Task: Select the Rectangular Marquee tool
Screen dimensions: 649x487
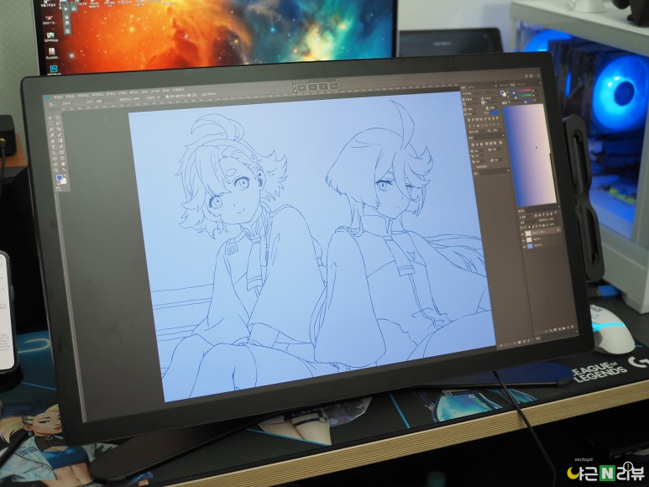Action: point(50,123)
